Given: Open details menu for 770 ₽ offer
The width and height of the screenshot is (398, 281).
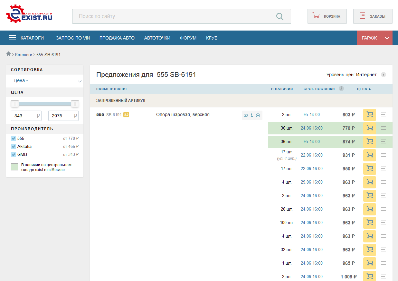Looking at the screenshot, I should tap(383, 128).
